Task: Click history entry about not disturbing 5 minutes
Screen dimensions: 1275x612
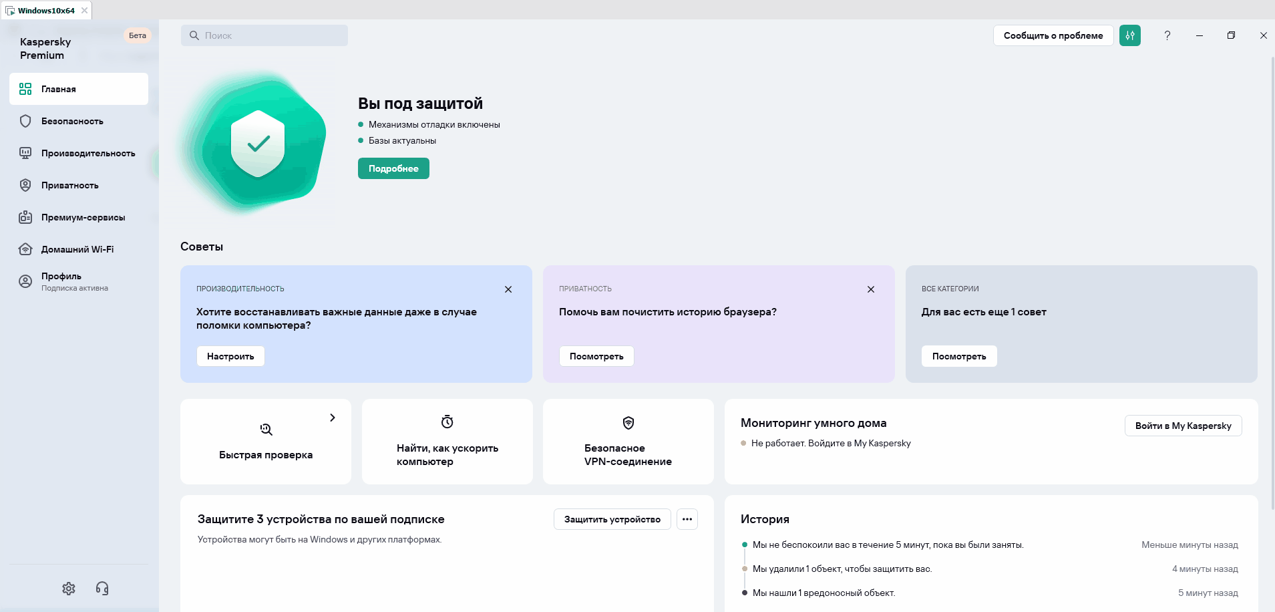Action: (888, 545)
